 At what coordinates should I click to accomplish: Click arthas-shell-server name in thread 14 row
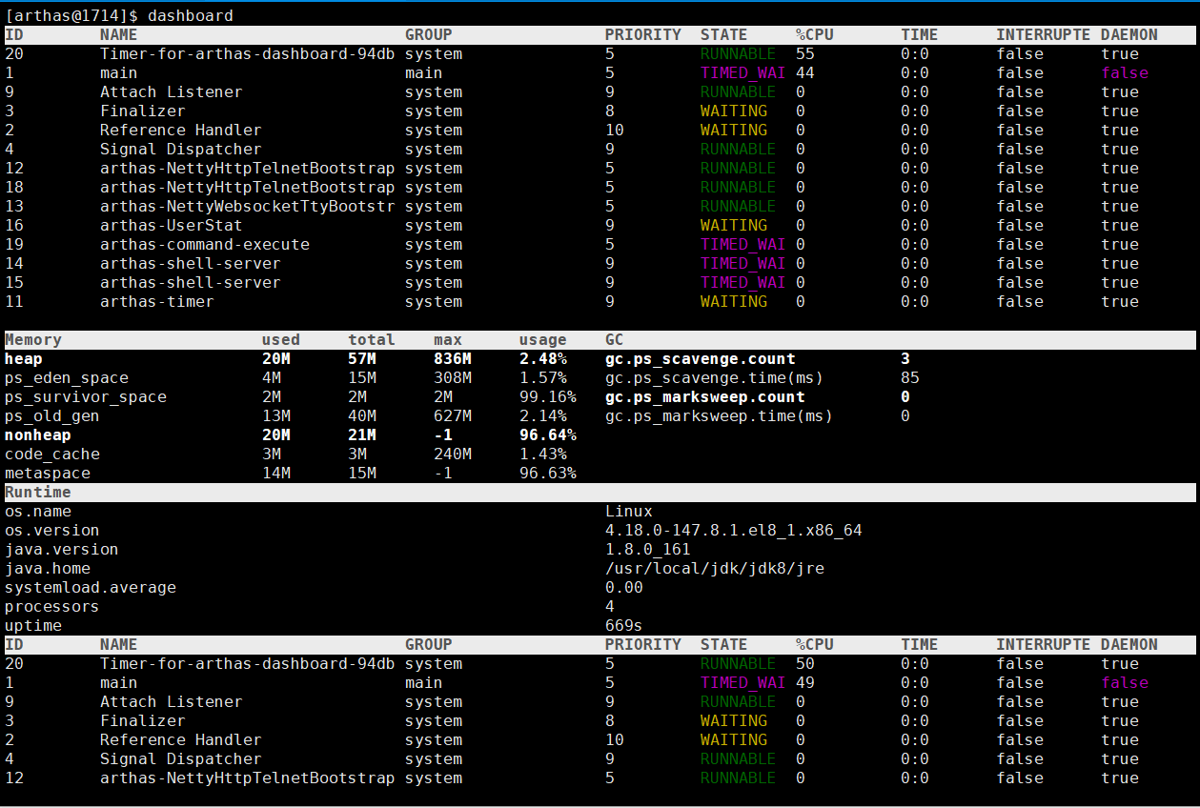click(191, 264)
